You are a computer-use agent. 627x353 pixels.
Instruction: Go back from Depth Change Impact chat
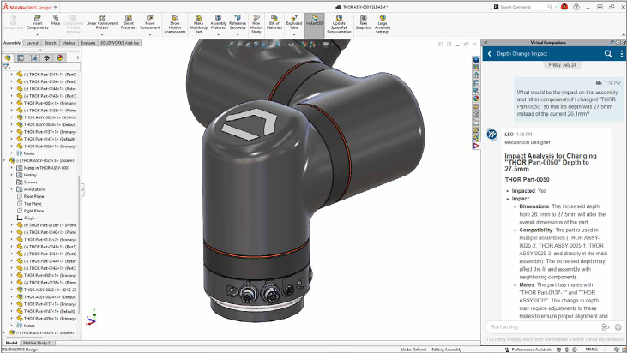(x=490, y=53)
